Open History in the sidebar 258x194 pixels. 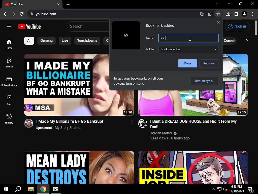9,119
